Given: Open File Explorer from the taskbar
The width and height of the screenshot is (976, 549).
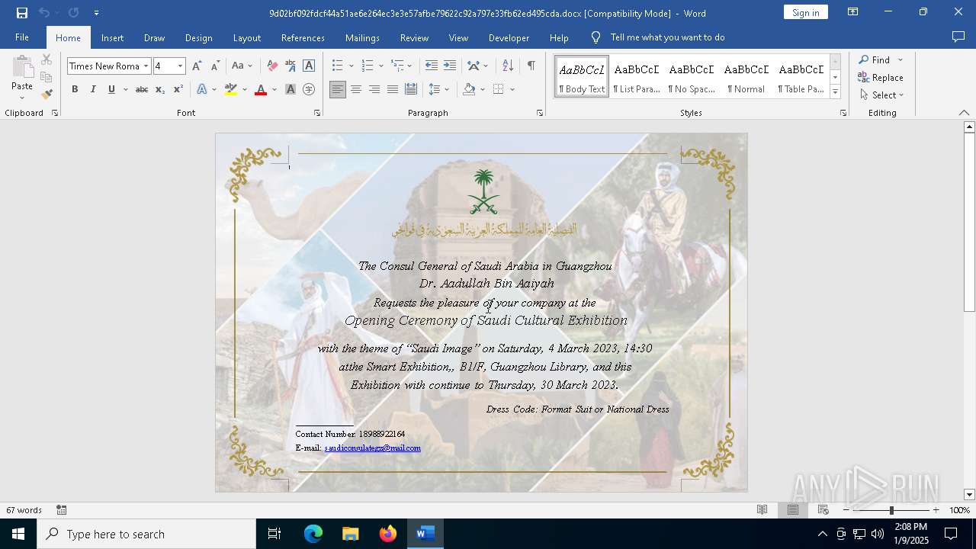Looking at the screenshot, I should tap(350, 534).
